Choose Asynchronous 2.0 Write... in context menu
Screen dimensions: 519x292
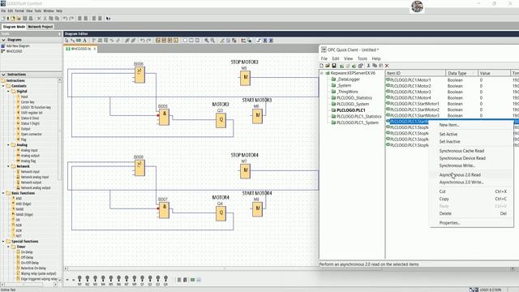[x=461, y=182]
